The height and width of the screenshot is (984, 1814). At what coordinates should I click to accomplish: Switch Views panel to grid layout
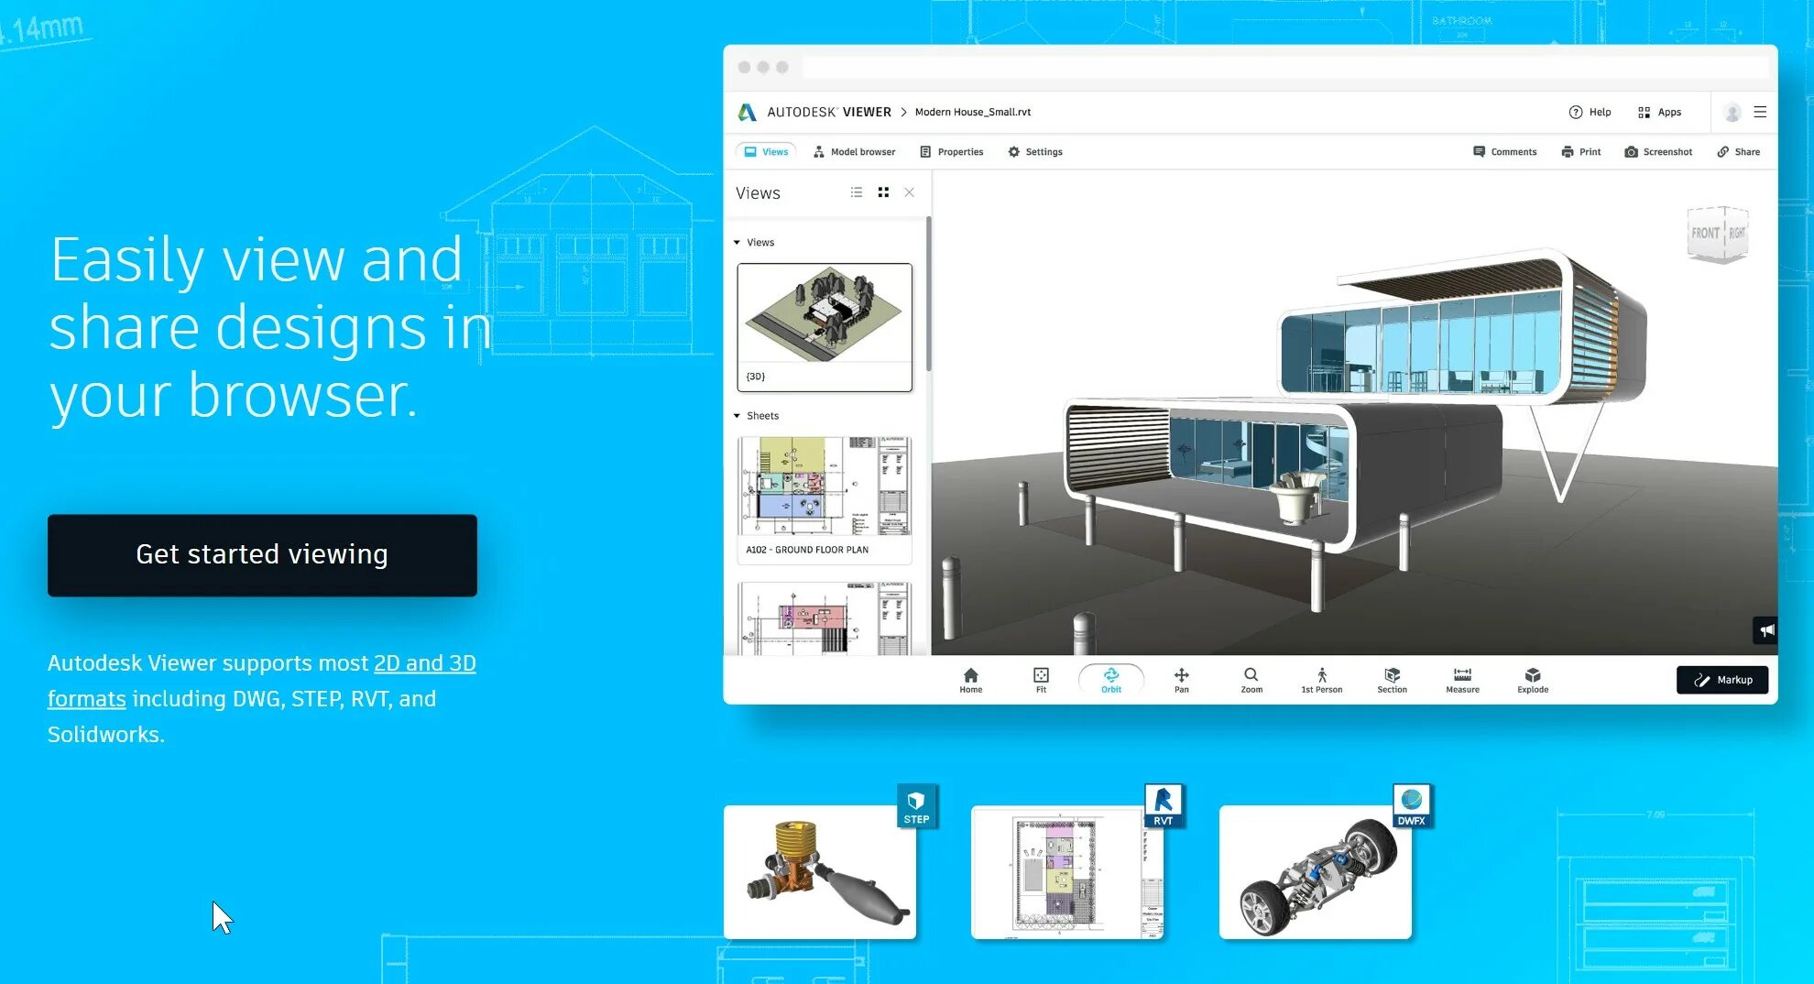tap(883, 192)
